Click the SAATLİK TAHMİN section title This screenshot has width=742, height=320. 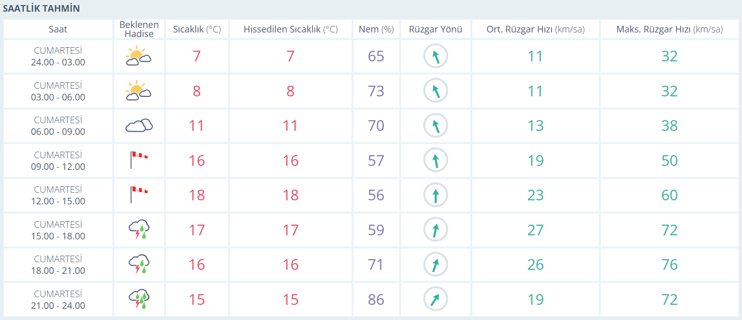(41, 9)
